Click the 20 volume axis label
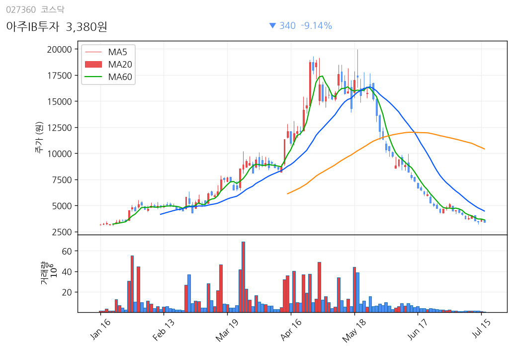The width and height of the screenshot is (513, 350). (x=67, y=292)
